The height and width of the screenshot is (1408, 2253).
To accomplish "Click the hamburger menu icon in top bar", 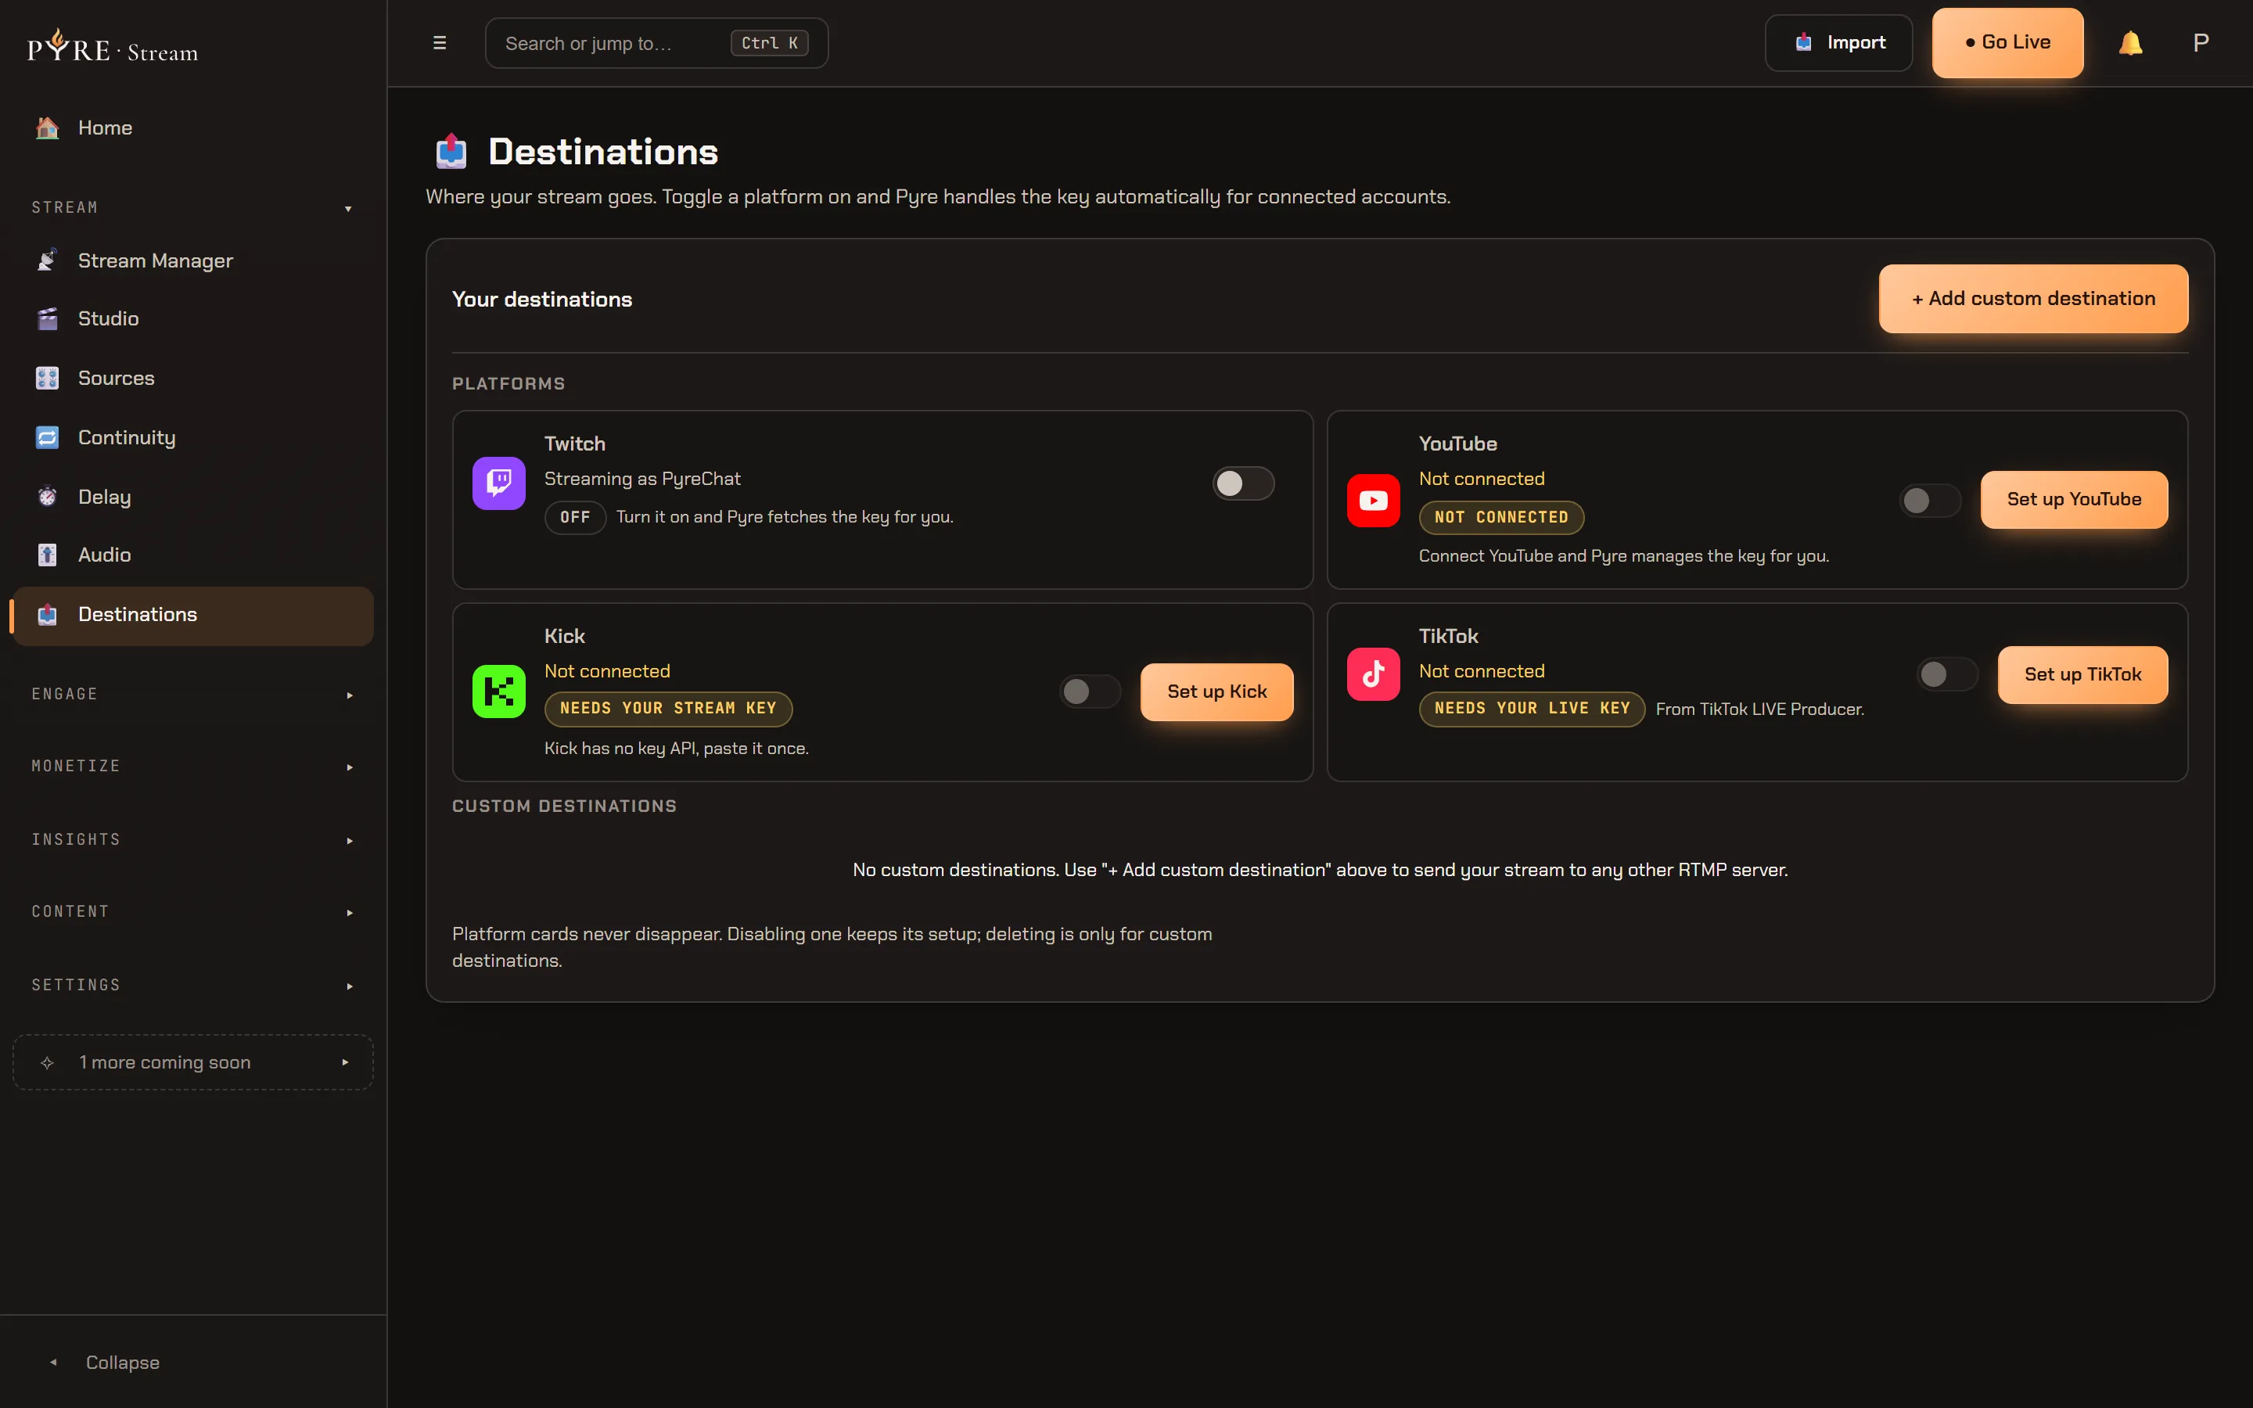I will point(440,43).
